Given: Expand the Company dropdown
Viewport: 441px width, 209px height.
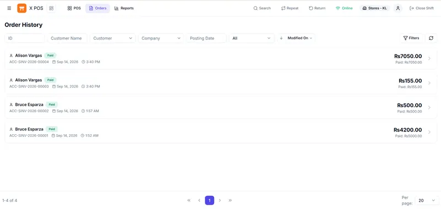Looking at the screenshot, I should tap(160, 38).
